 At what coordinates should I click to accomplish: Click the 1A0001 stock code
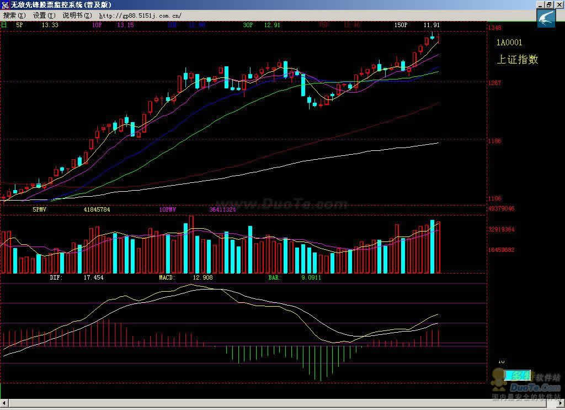509,43
